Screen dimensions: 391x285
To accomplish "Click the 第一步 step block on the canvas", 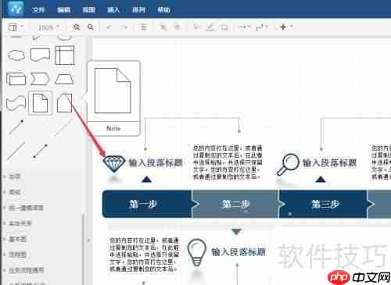I will coord(147,204).
